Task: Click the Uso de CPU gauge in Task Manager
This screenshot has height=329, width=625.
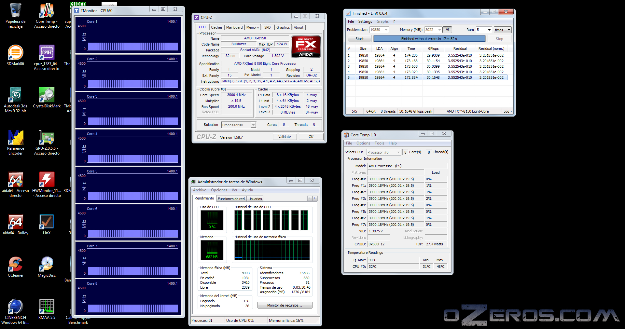Action: 212,220
